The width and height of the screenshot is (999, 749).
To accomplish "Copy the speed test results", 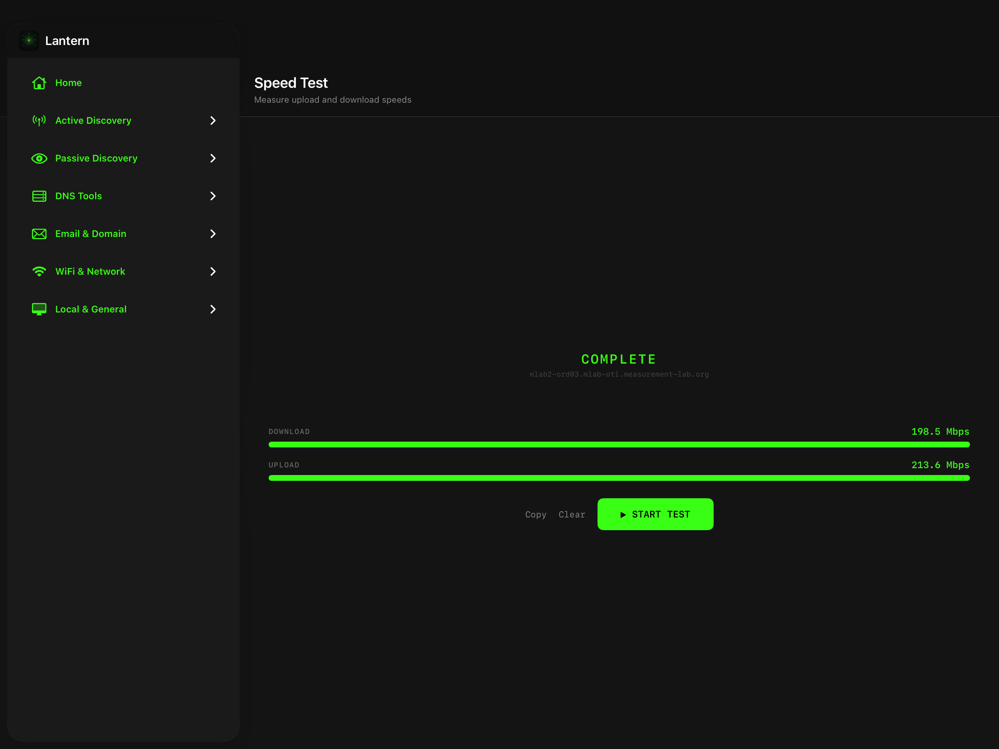I will pyautogui.click(x=536, y=515).
